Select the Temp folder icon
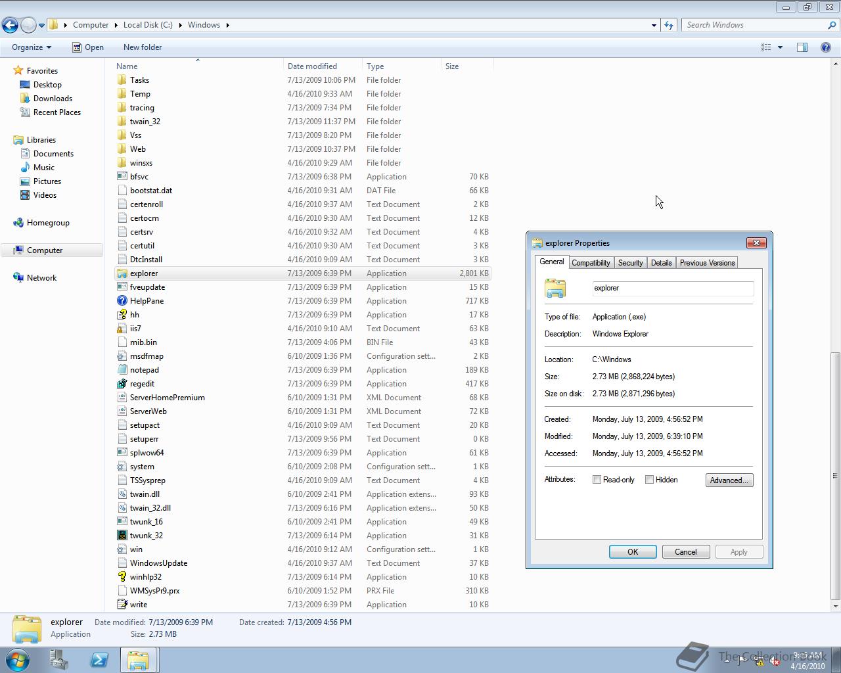Image resolution: width=841 pixels, height=673 pixels. 122,94
